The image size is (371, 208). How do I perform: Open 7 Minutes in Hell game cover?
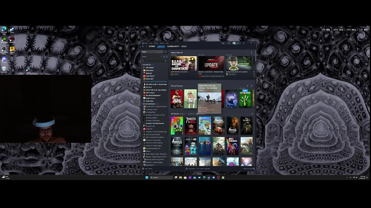coord(191,126)
